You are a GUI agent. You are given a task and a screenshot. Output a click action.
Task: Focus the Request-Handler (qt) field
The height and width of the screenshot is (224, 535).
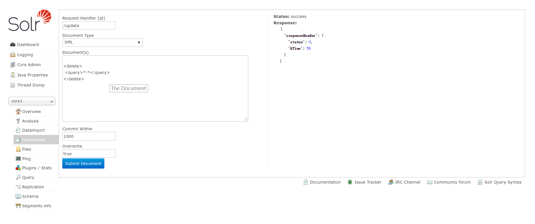click(89, 25)
